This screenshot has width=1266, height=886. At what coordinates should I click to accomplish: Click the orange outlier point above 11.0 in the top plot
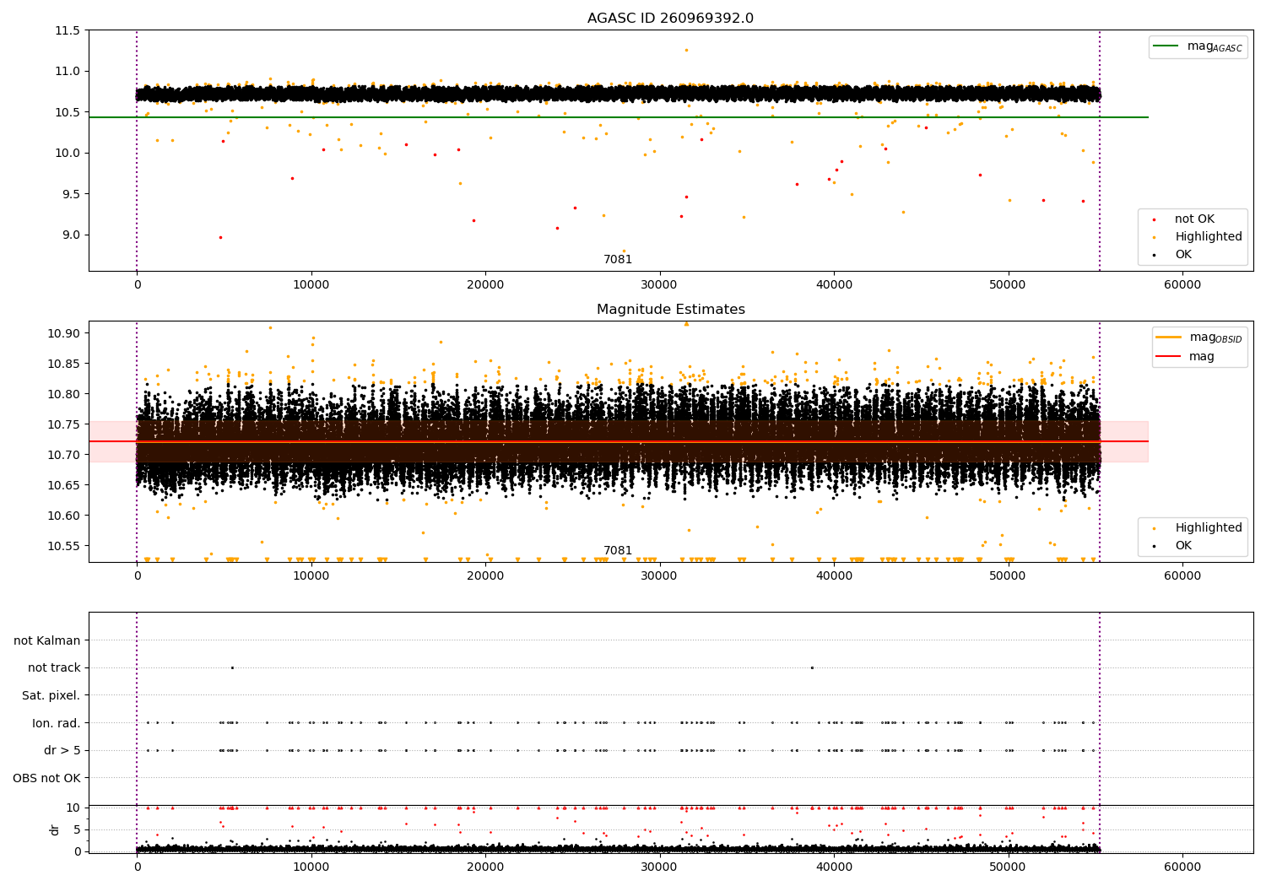(x=686, y=50)
